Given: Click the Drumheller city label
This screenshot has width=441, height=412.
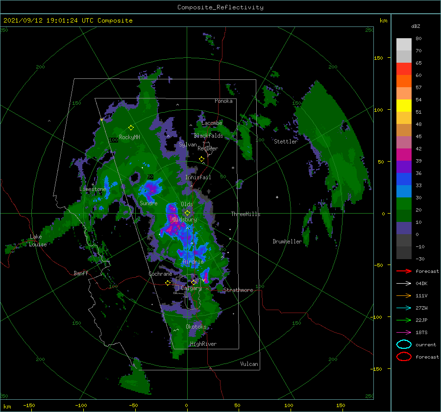Looking at the screenshot, I should click(x=287, y=242).
